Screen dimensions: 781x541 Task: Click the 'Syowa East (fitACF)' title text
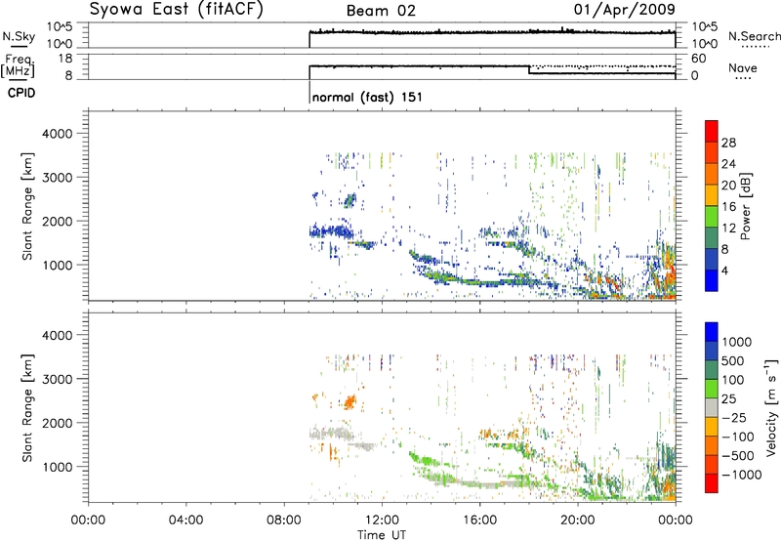pyautogui.click(x=176, y=10)
